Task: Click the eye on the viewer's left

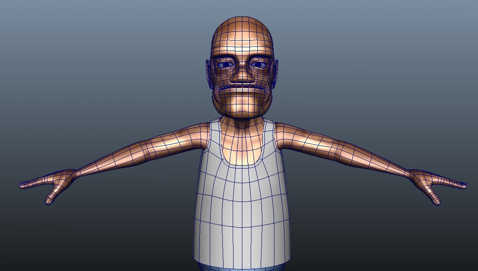Action: (225, 65)
